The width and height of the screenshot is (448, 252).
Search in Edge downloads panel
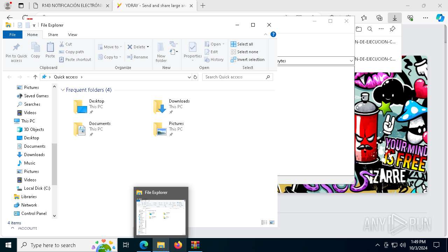click(x=370, y=29)
